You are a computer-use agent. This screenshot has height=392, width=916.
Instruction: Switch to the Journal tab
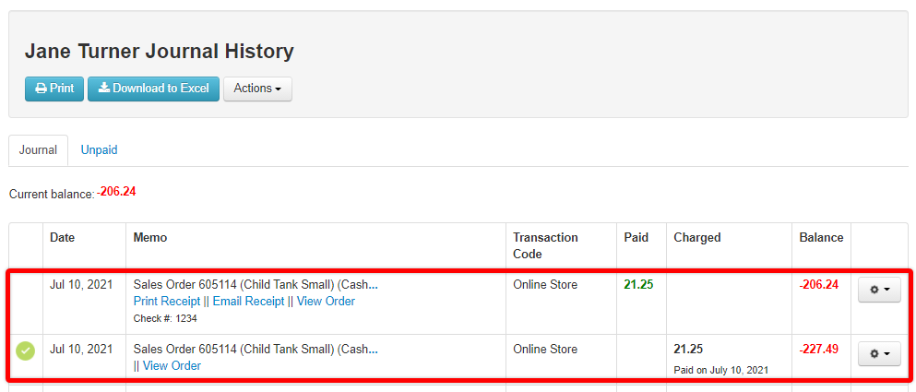pos(38,150)
